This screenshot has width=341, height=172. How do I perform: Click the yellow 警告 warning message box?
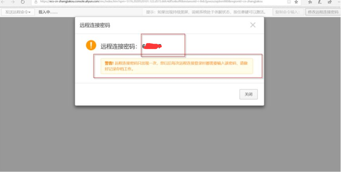177,66
